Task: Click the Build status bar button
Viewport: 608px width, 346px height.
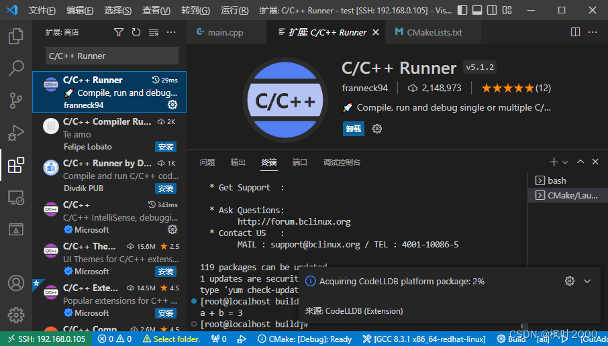Action: coord(512,339)
